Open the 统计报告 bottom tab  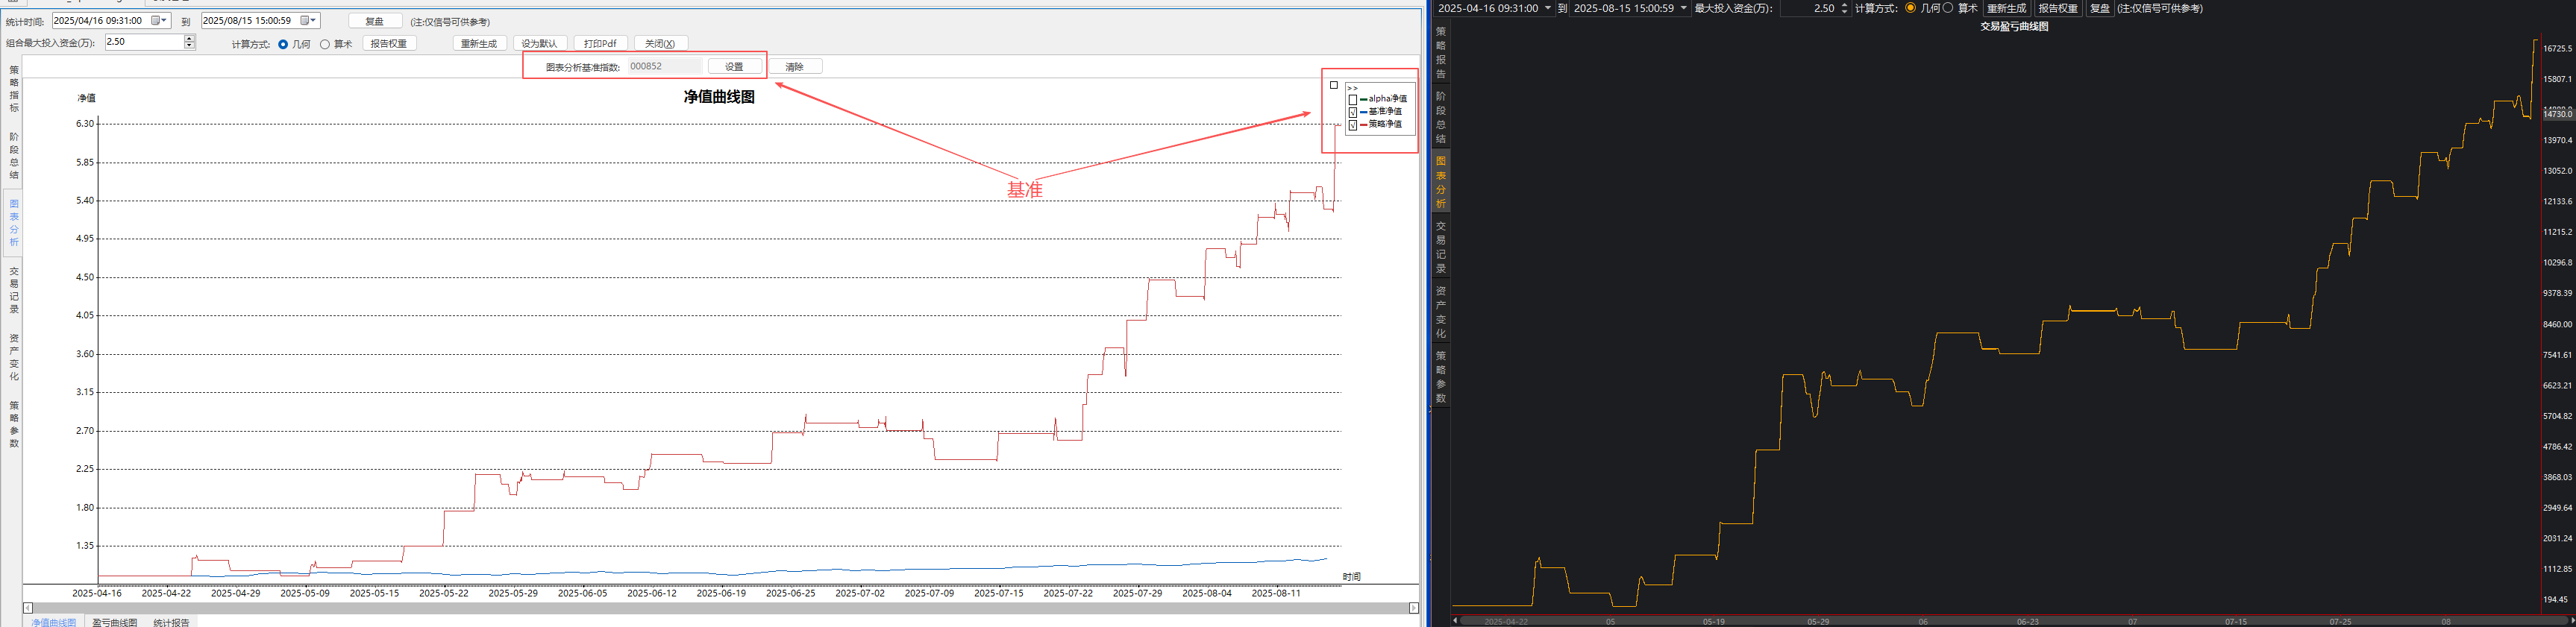(x=171, y=622)
